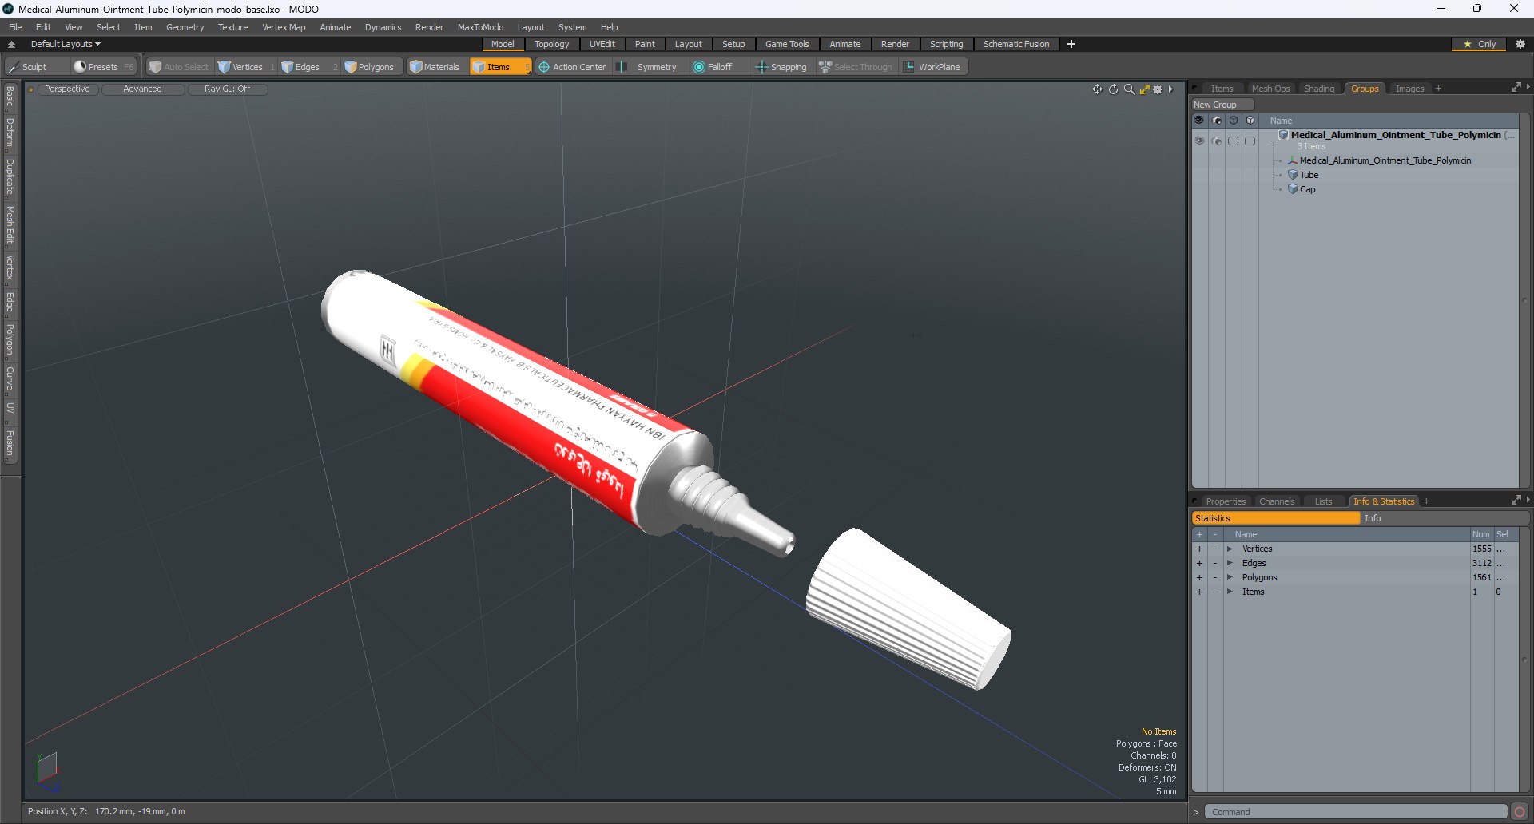Add new layout tab with plus
1534x824 pixels.
coord(1071,44)
